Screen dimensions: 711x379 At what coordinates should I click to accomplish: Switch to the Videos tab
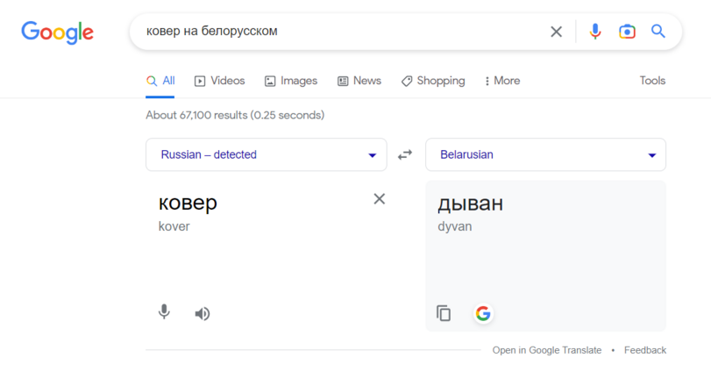point(219,81)
